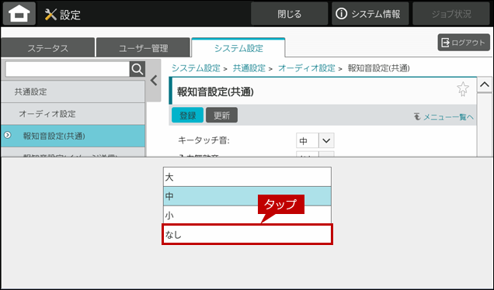Add page to favorites with star icon
494x290 pixels.
click(462, 89)
